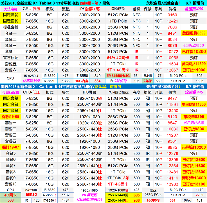Select the X1 Tablet 3 title banner

point(103,3)
